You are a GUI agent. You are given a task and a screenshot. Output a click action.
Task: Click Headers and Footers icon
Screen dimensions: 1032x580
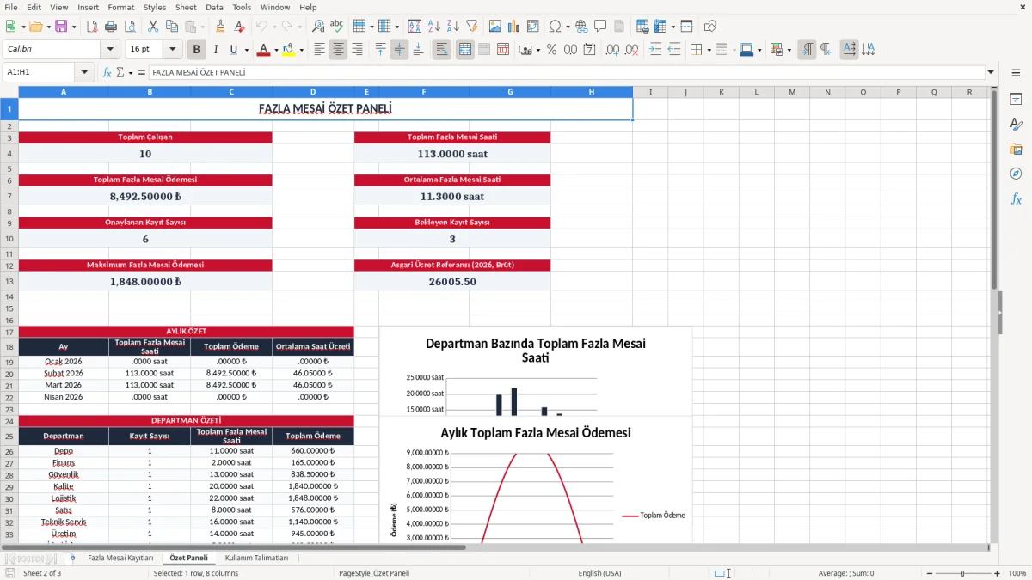pyautogui.click(x=619, y=27)
